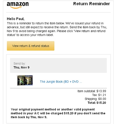This screenshot has height=124, width=114.
Task: Click the Tax $1.21 line
Action: pyautogui.click(x=99, y=95)
